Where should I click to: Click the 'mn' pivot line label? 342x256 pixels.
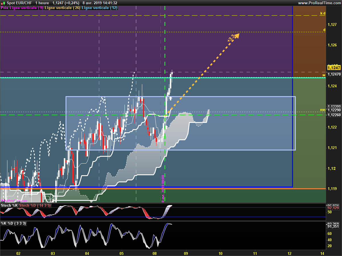(x=323, y=110)
